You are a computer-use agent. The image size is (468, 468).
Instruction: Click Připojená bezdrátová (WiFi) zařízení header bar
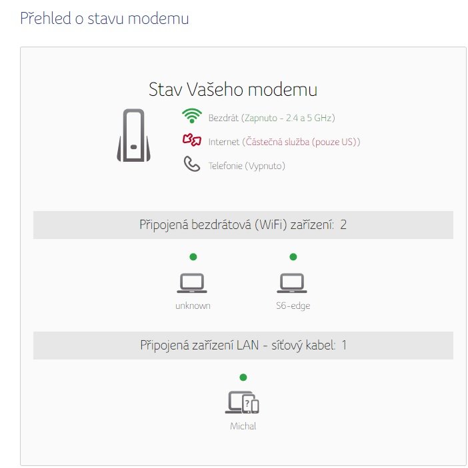click(x=243, y=225)
